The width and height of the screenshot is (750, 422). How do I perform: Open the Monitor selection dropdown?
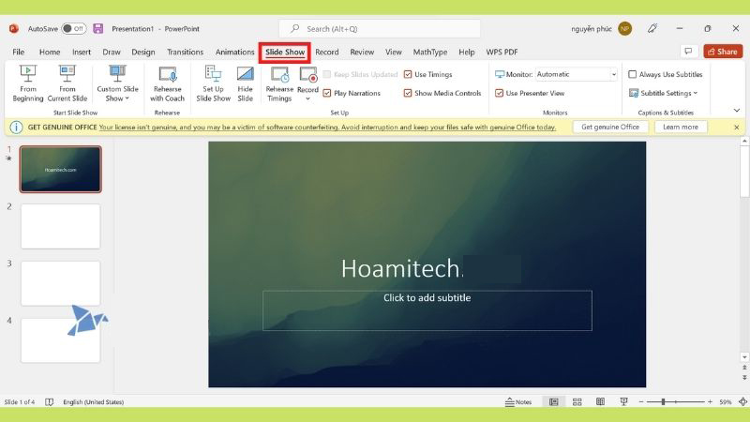point(576,74)
